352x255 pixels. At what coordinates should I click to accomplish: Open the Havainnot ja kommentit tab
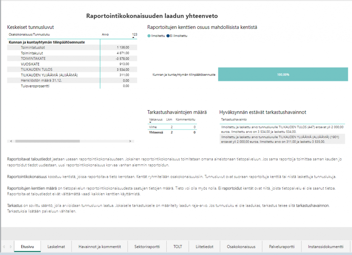tap(99, 246)
